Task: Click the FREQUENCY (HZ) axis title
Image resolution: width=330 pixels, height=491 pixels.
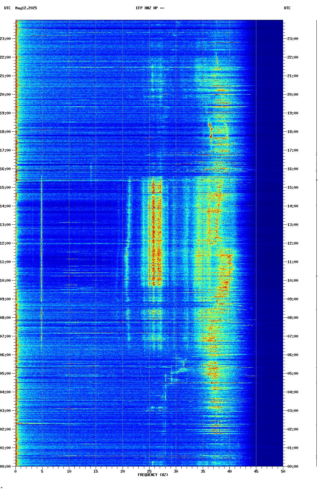Action: click(x=153, y=475)
